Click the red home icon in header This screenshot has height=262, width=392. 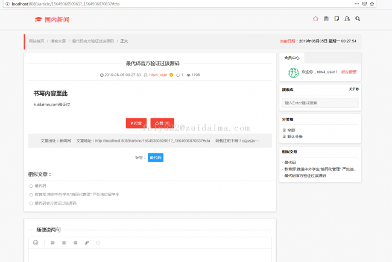(x=315, y=19)
